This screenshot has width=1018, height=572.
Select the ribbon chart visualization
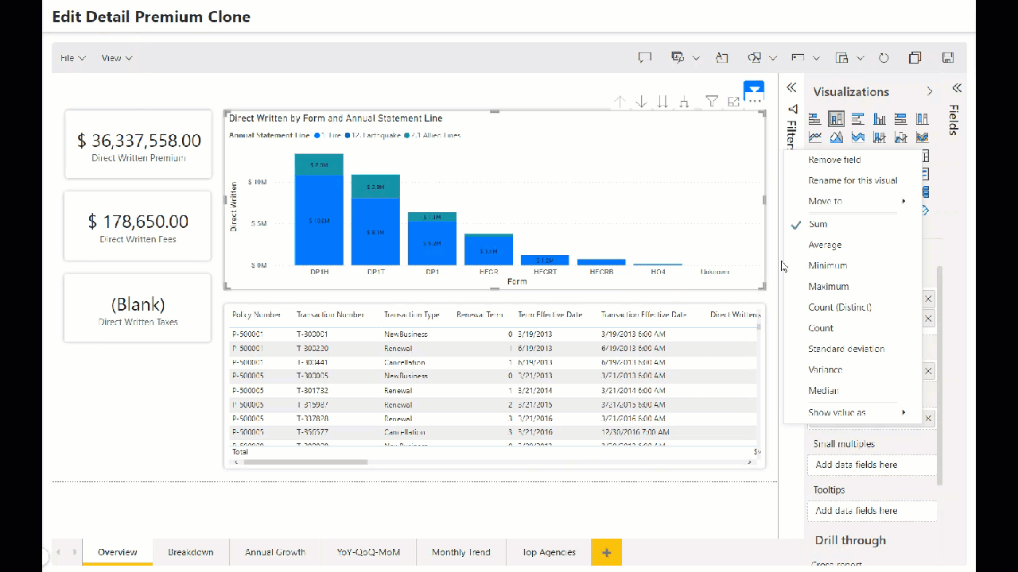coord(922,137)
